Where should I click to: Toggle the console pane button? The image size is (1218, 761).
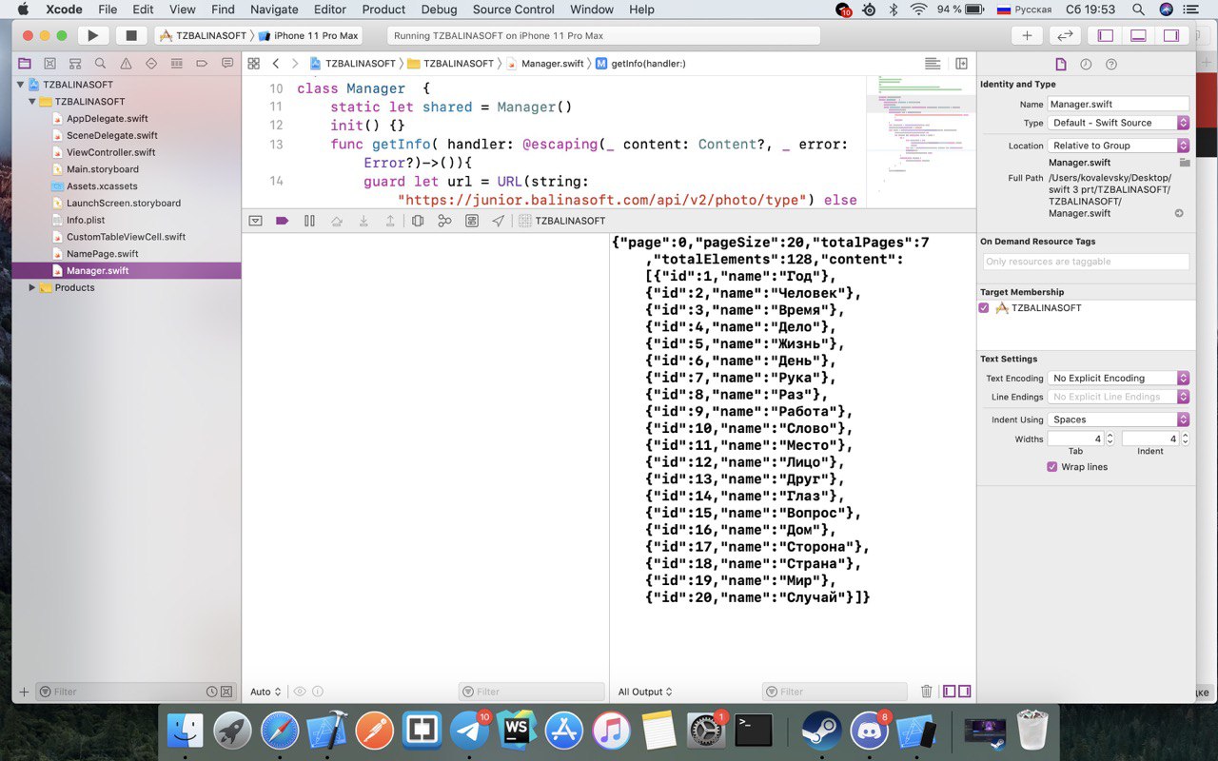pyautogui.click(x=965, y=692)
